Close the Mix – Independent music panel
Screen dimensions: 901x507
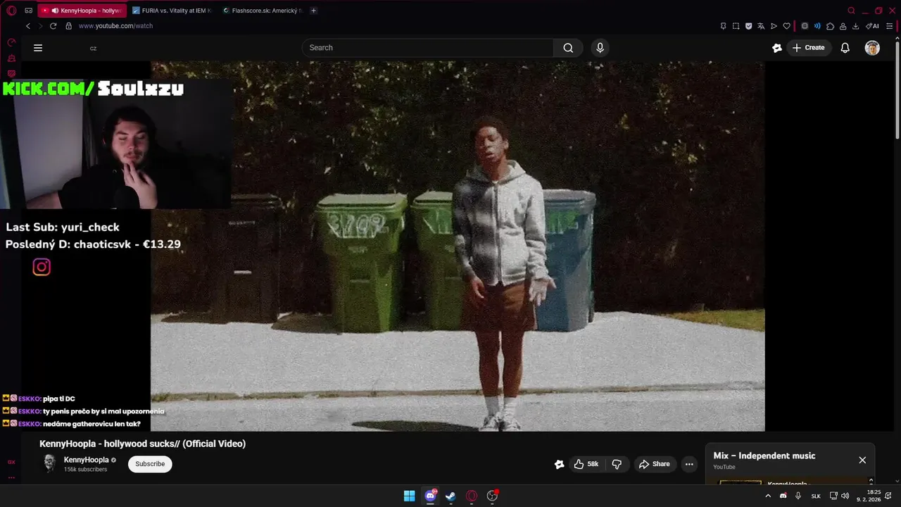(862, 460)
